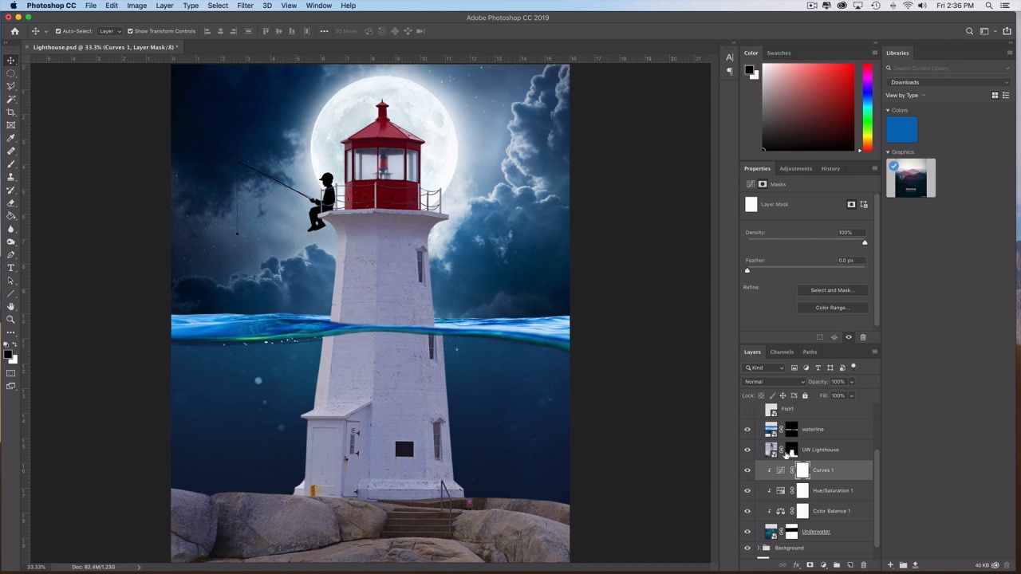Click the add layer style fx icon
The image size is (1021, 574).
pyautogui.click(x=796, y=565)
